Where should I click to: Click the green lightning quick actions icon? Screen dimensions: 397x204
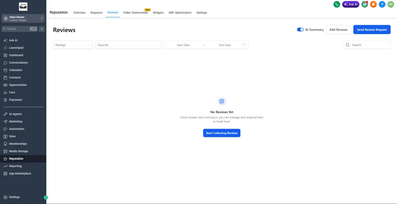coord(42,29)
